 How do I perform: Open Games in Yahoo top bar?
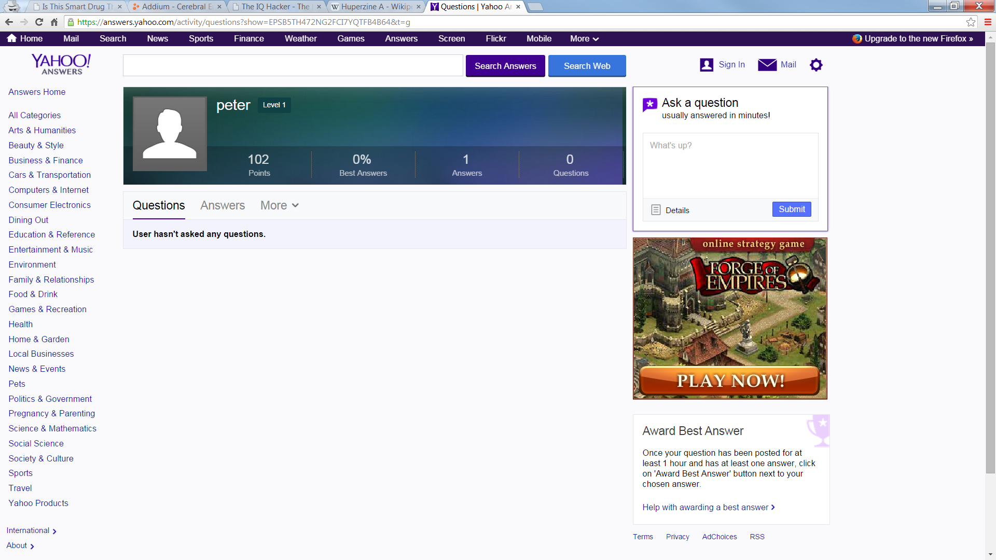[351, 39]
